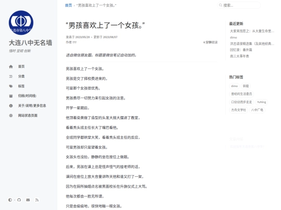
Task: Click the archive box icon
Action: tap(11, 96)
